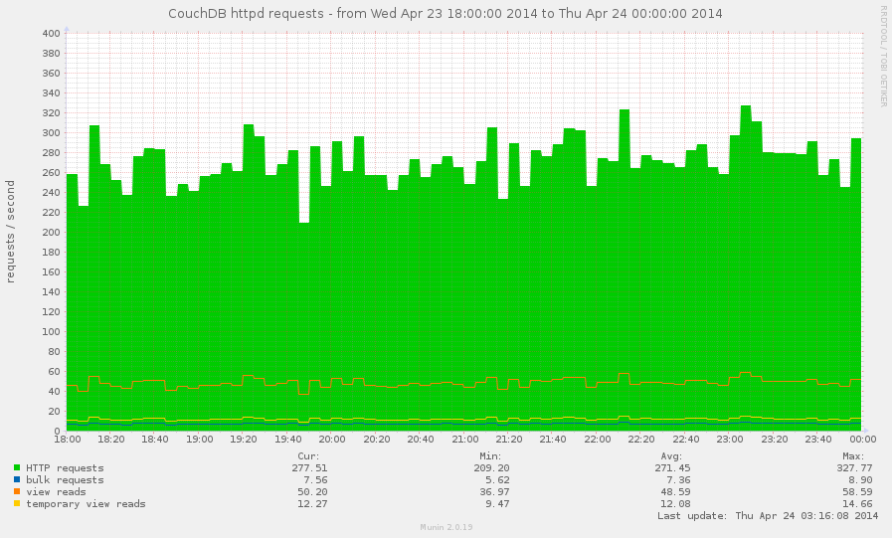Click the HTTP requests average value 271.45
Image resolution: width=892 pixels, height=538 pixels.
point(672,468)
